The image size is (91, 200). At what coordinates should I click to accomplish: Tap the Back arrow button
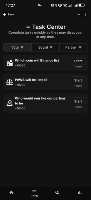click(8, 14)
